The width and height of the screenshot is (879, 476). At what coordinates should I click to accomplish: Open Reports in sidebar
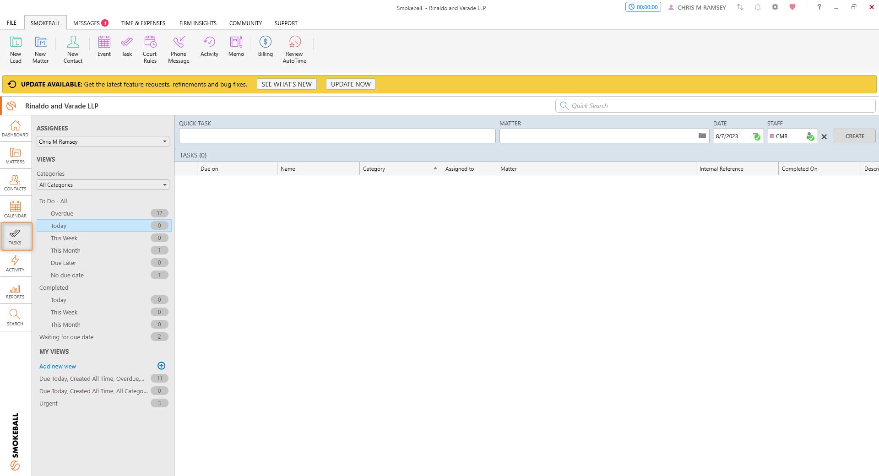point(15,291)
